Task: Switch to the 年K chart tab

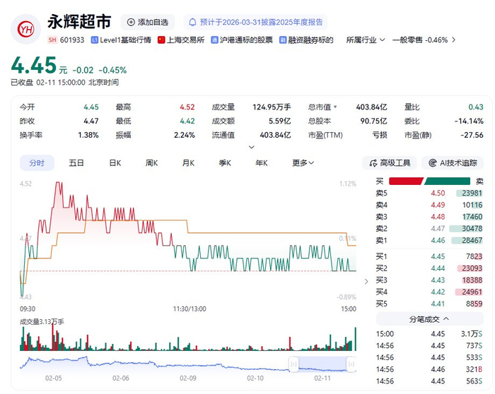Action: pyautogui.click(x=262, y=163)
